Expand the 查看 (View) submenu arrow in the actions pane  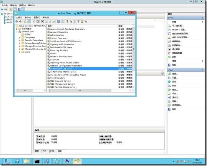click(x=203, y=61)
